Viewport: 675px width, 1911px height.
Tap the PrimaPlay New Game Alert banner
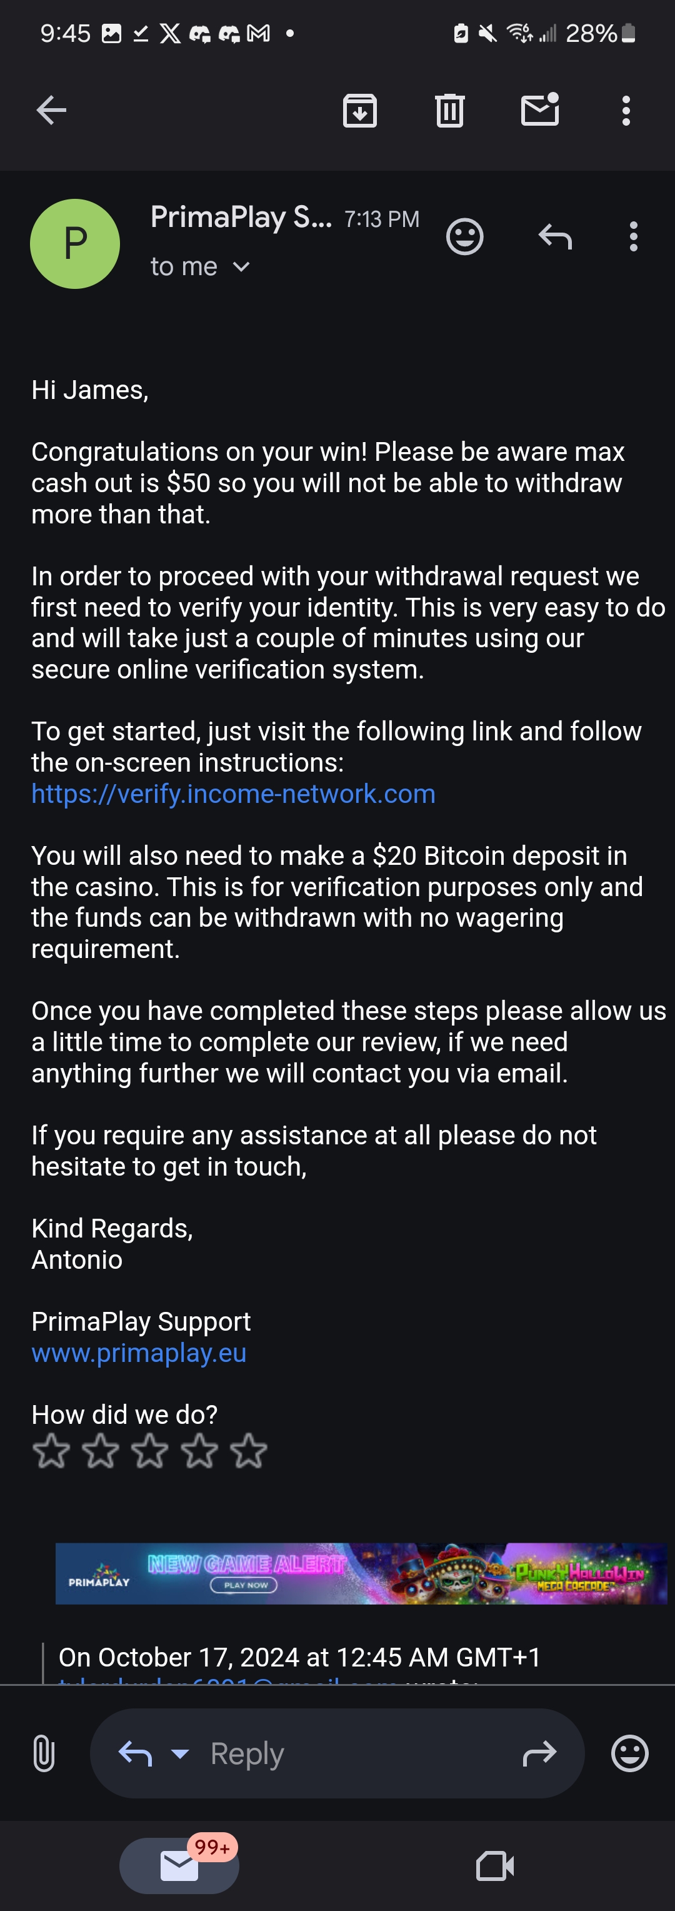(361, 1573)
